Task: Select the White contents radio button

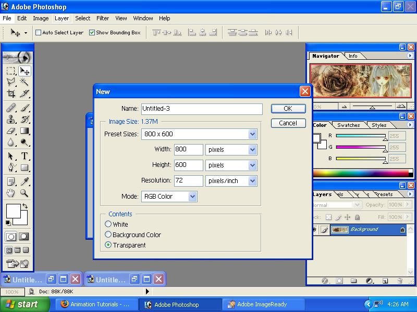Action: tap(108, 224)
